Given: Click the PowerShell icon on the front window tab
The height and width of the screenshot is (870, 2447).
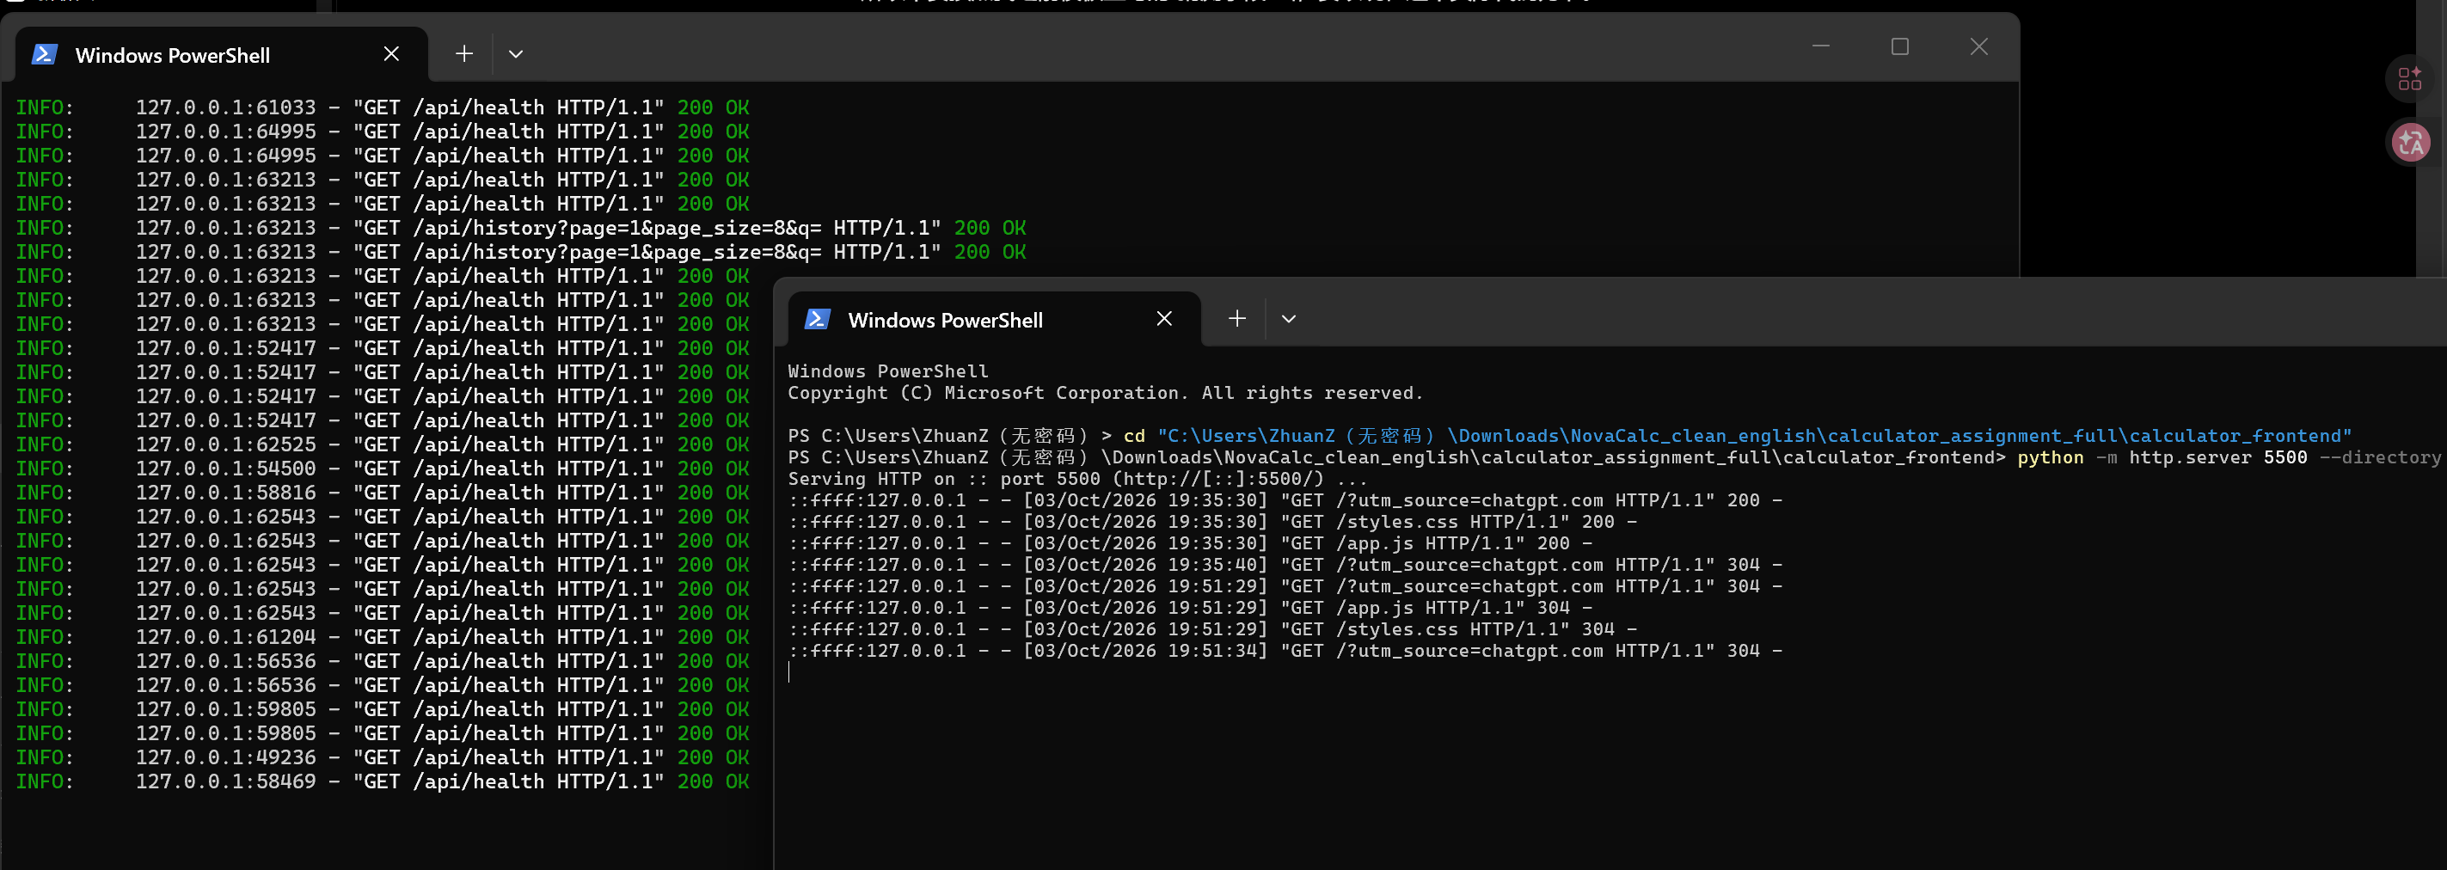Looking at the screenshot, I should coord(818,319).
